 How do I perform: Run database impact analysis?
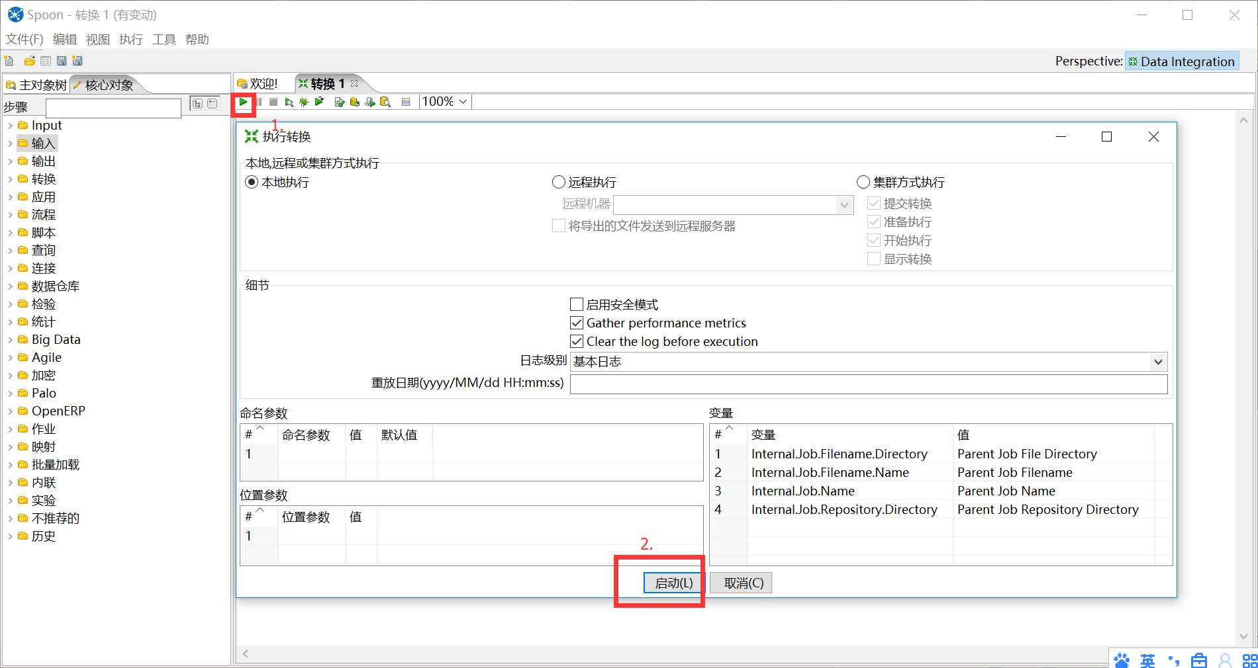pyautogui.click(x=355, y=103)
